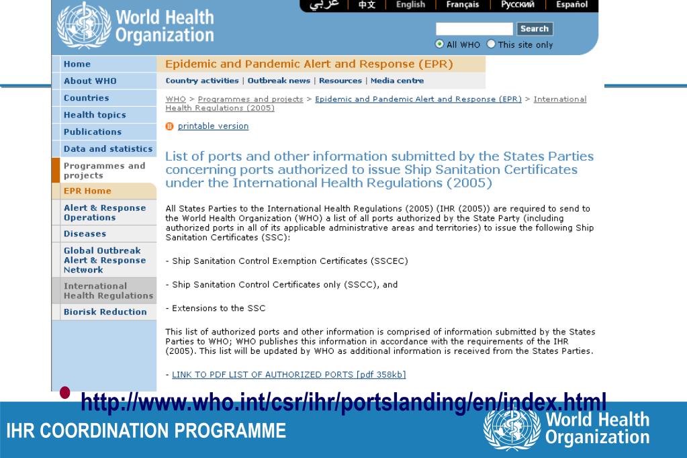Image resolution: width=687 pixels, height=458 pixels.
Task: Open Biorisk Reduction in the sidebar
Action: click(x=104, y=312)
